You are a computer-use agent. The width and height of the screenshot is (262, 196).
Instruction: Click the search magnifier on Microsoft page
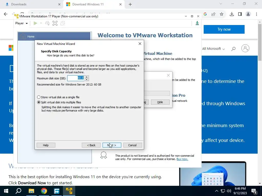[x=233, y=49]
